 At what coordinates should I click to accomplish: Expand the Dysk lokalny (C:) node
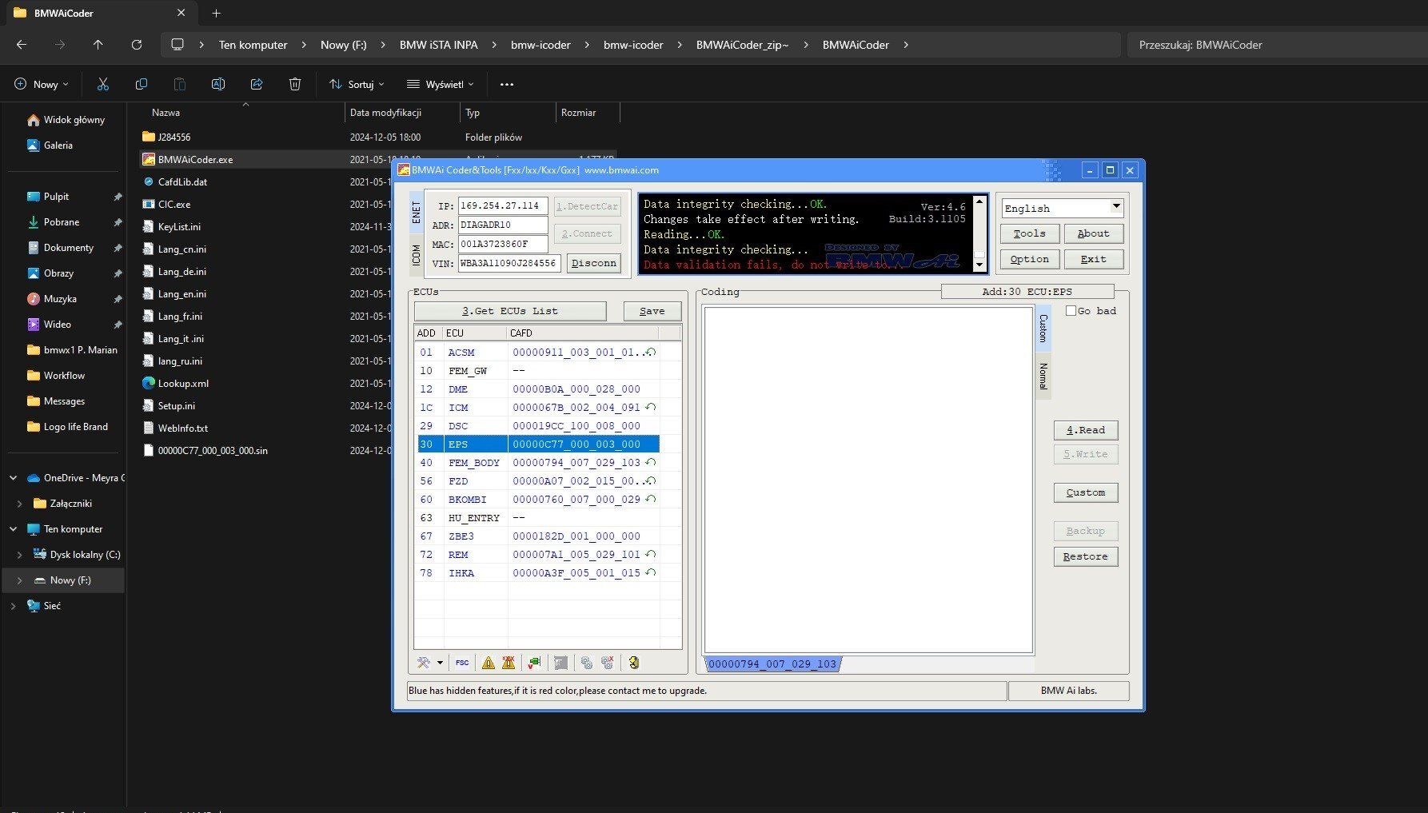pos(19,555)
